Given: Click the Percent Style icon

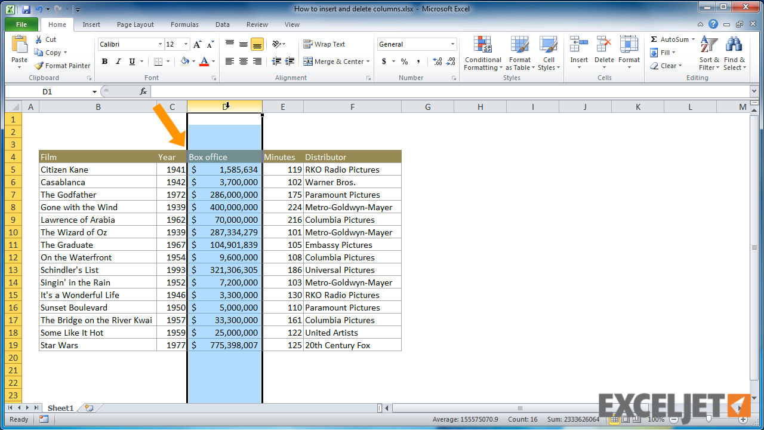Looking at the screenshot, I should (x=404, y=62).
